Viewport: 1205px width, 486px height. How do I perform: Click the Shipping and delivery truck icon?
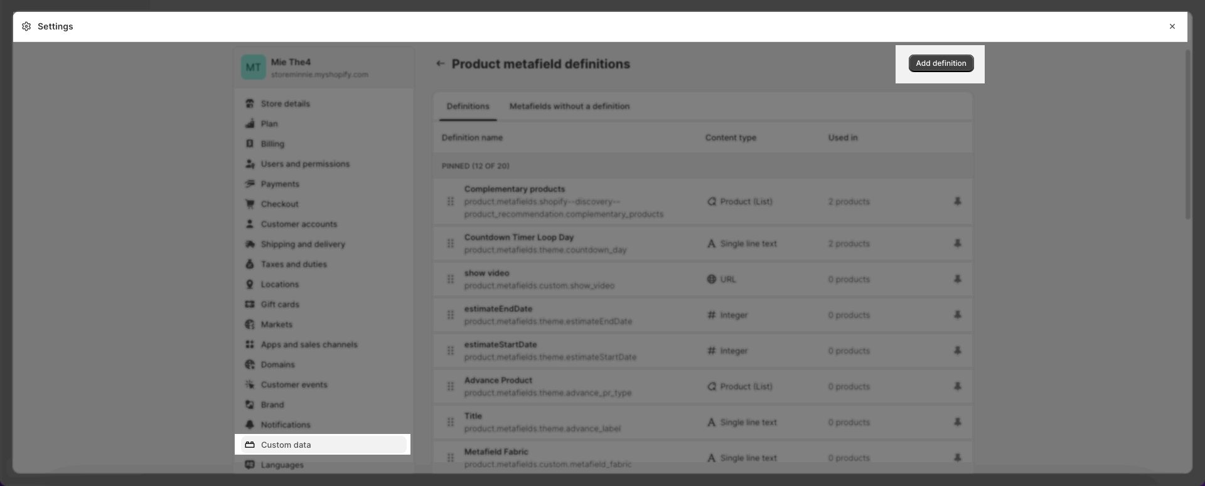250,244
